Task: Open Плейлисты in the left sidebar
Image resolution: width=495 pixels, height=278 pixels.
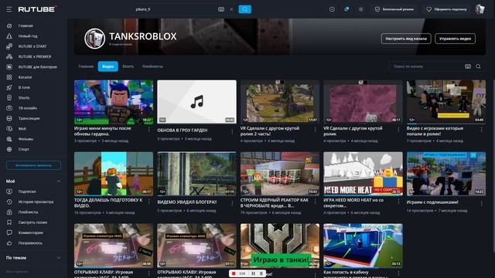Action: coord(28,212)
